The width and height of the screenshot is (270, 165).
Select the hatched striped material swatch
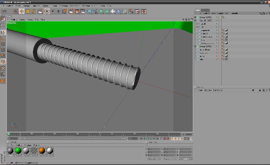coord(34,151)
